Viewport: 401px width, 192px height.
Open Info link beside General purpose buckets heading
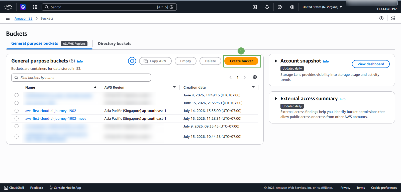click(80, 61)
